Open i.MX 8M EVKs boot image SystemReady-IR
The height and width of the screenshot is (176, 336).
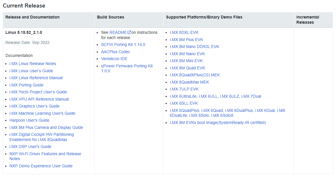pyautogui.click(x=218, y=123)
